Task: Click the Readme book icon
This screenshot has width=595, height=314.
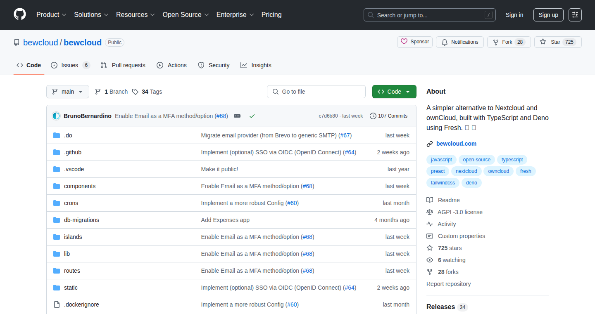Action: 430,200
